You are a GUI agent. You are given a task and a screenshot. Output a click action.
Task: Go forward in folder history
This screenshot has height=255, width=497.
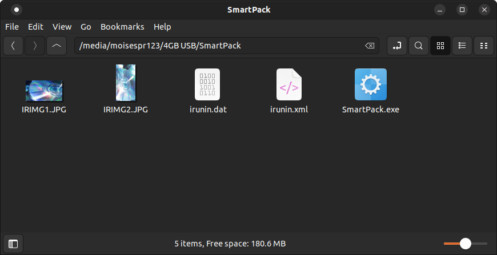35,46
